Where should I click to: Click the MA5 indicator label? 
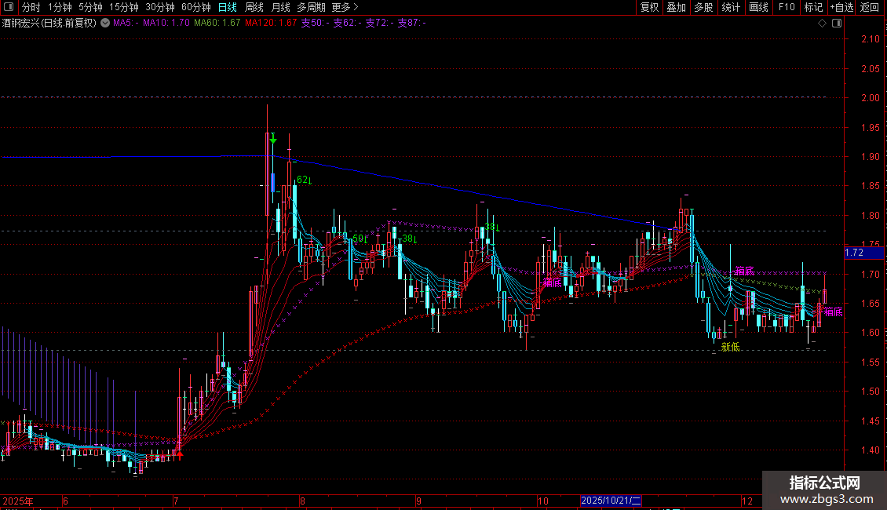click(x=126, y=24)
